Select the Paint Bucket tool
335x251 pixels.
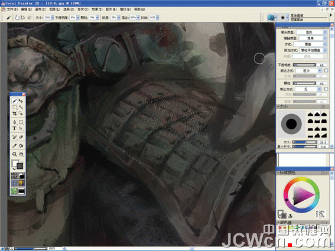click(21, 146)
